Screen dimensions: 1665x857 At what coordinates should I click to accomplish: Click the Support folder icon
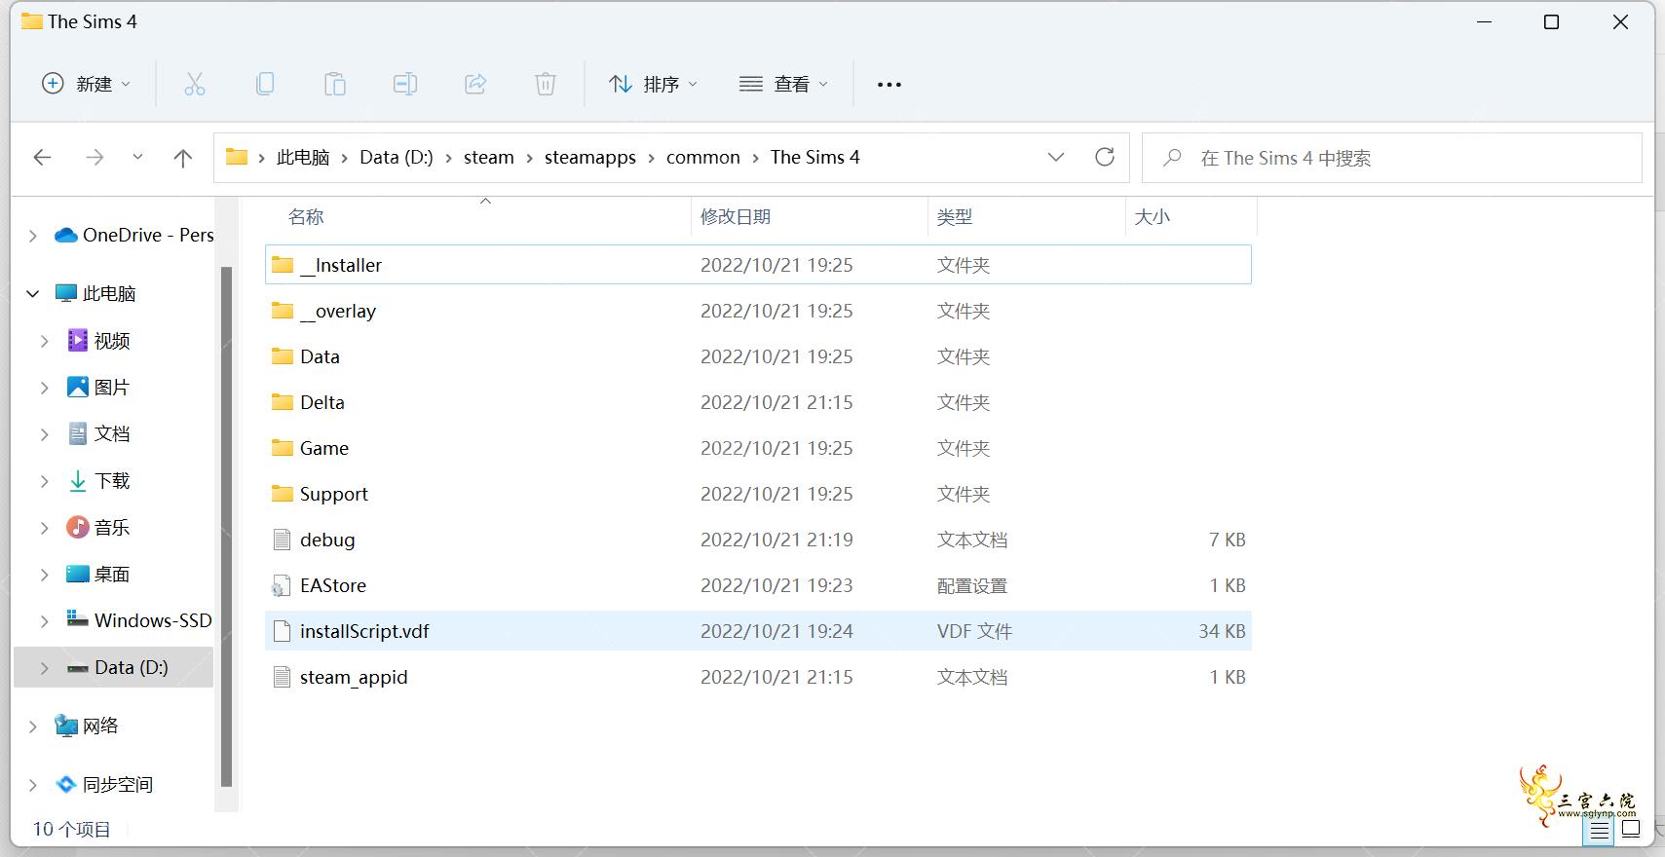point(283,494)
